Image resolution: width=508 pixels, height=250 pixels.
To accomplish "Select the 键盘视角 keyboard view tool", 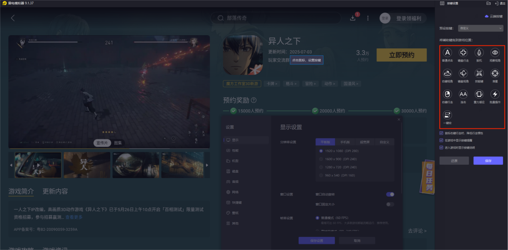I will click(463, 73).
